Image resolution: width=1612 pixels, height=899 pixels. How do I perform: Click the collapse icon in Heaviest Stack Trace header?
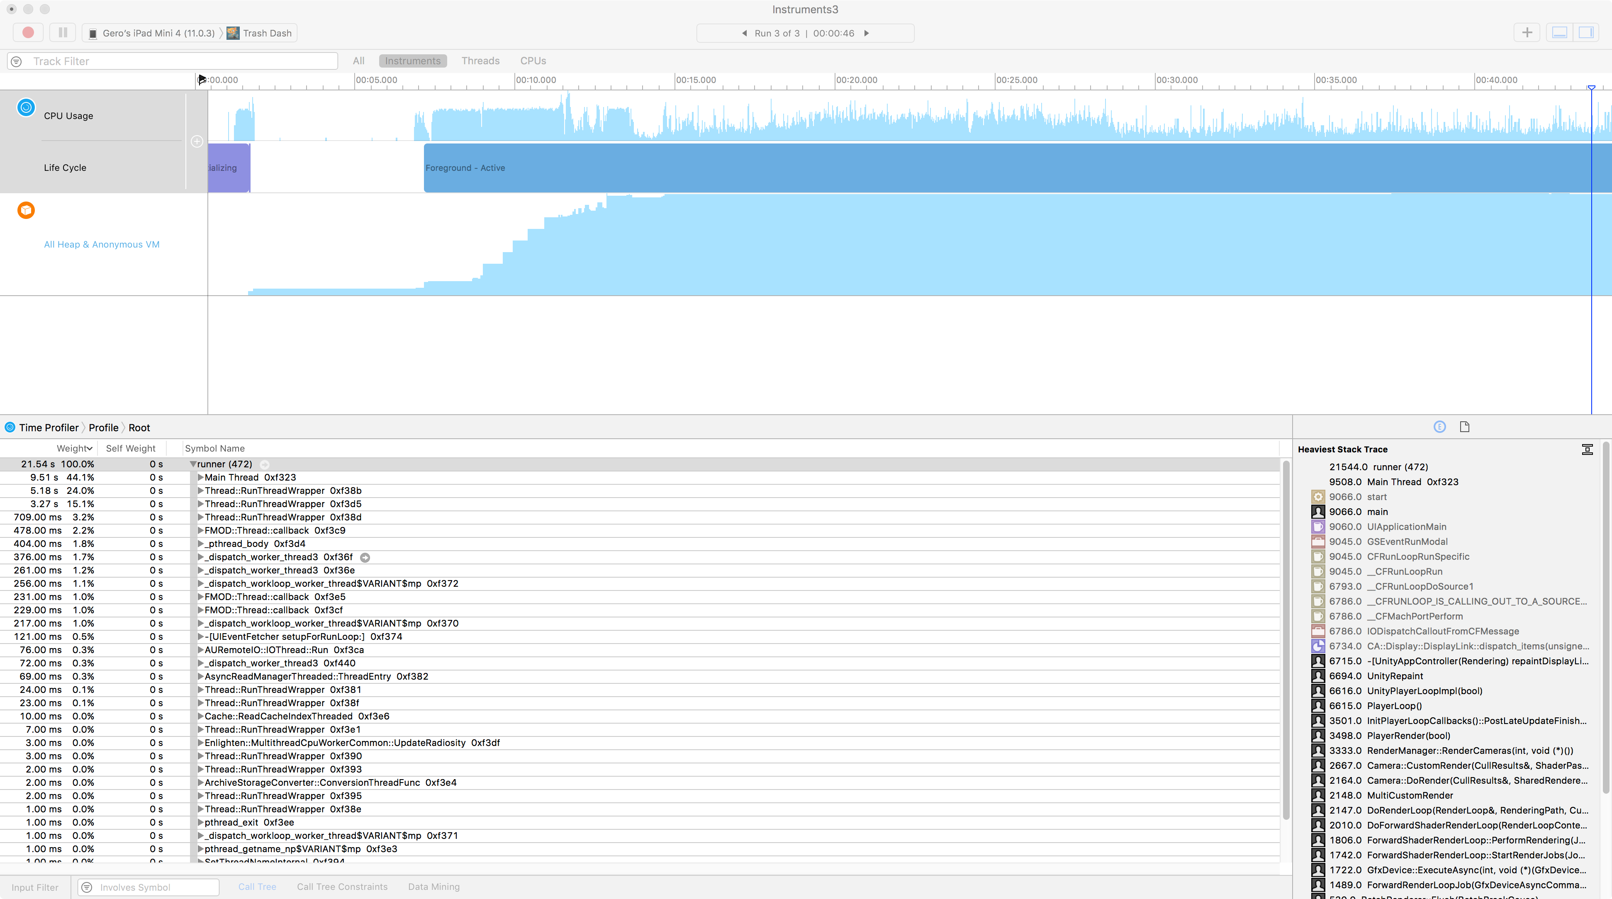[x=1588, y=449]
